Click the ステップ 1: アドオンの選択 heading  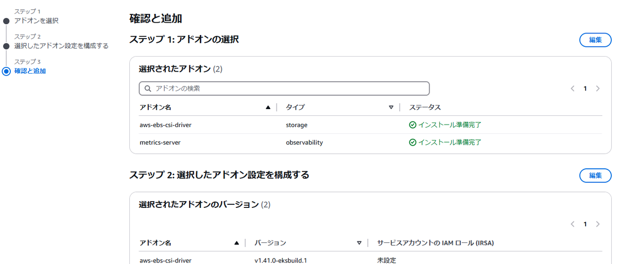(x=184, y=39)
